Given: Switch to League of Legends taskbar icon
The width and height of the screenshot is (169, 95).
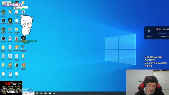Looking at the screenshot, I should pos(54,93).
